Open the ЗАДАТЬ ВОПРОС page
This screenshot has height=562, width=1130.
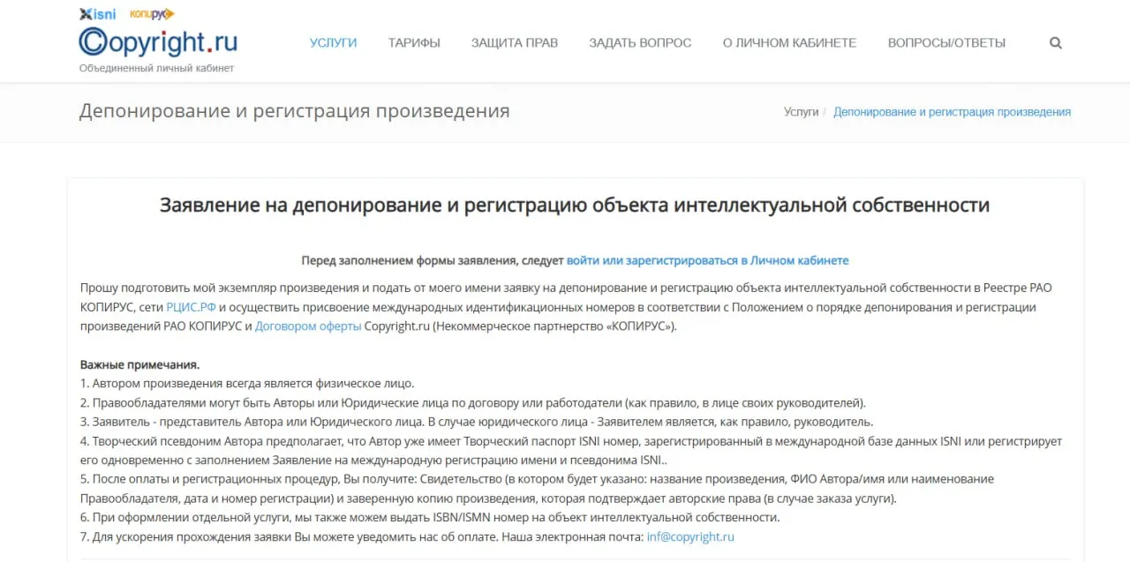coord(639,41)
